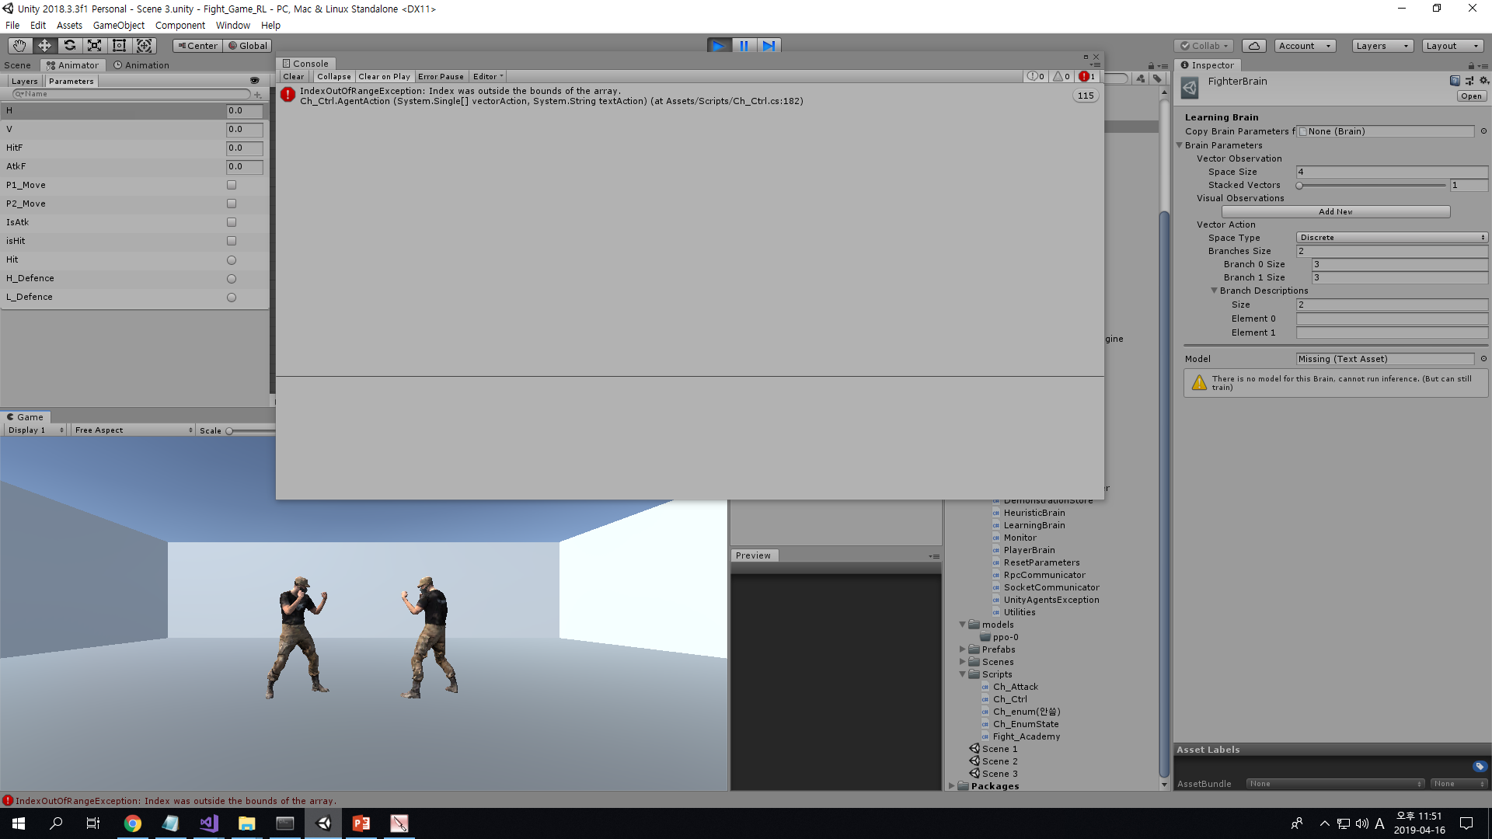Open Visual Studio Code from the taskbar
Image resolution: width=1492 pixels, height=839 pixels.
coord(208,823)
